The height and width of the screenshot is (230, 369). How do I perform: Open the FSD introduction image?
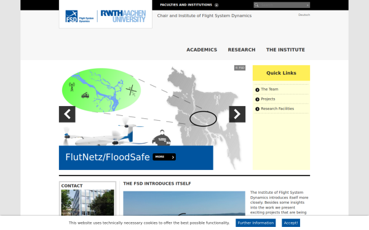[184, 204]
